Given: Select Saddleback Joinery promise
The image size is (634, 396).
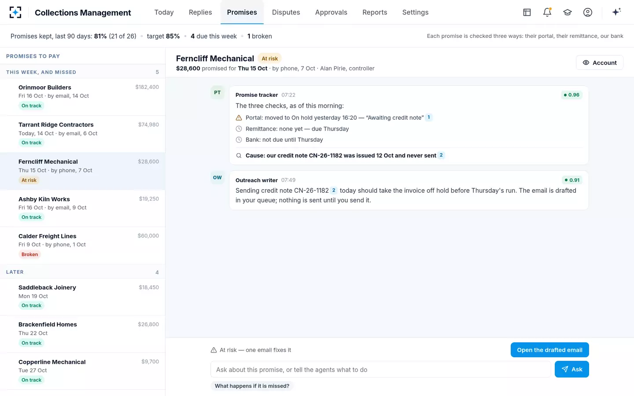Looking at the screenshot, I should [x=82, y=297].
